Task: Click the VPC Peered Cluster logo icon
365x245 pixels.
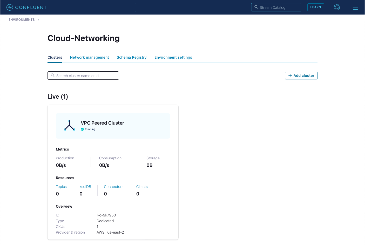Action: [69, 125]
